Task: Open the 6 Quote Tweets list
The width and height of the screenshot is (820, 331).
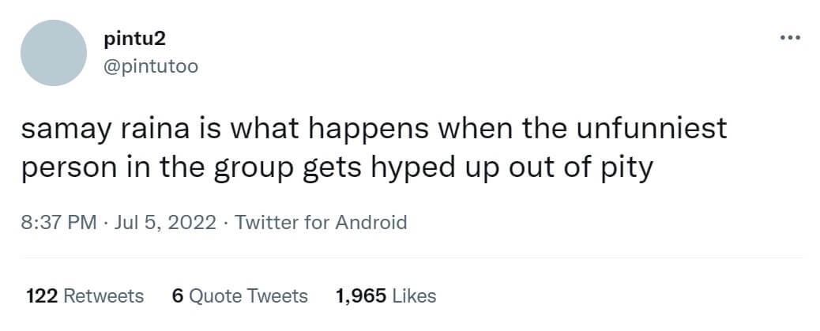Action: [x=239, y=295]
